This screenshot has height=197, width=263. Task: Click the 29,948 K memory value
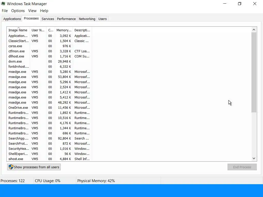pos(64,62)
